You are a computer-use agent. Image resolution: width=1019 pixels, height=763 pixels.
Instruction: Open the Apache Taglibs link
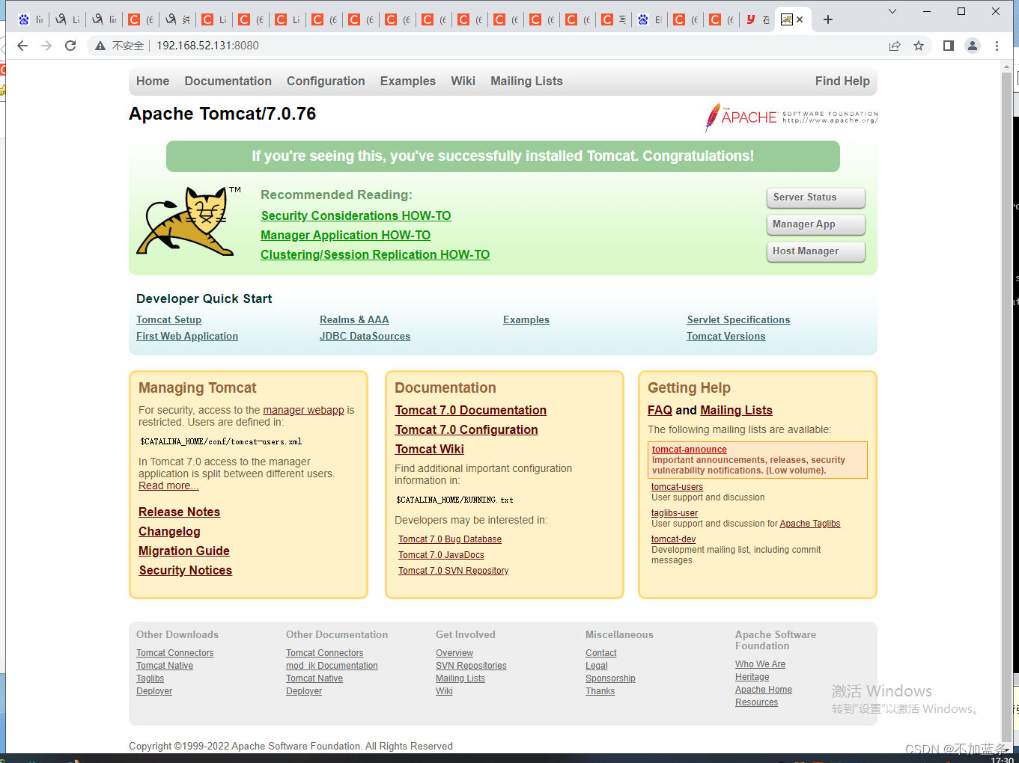tap(810, 524)
